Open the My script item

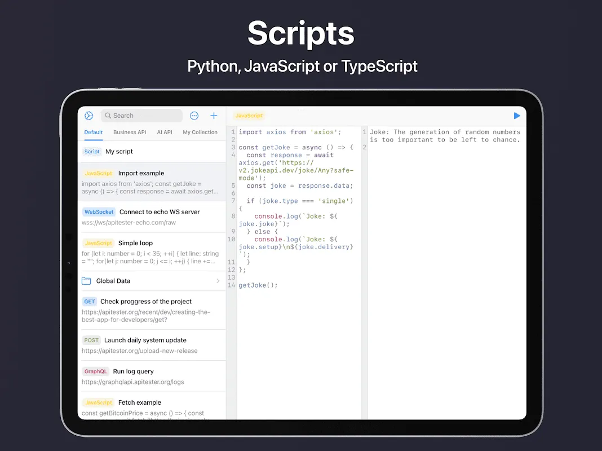(x=152, y=152)
